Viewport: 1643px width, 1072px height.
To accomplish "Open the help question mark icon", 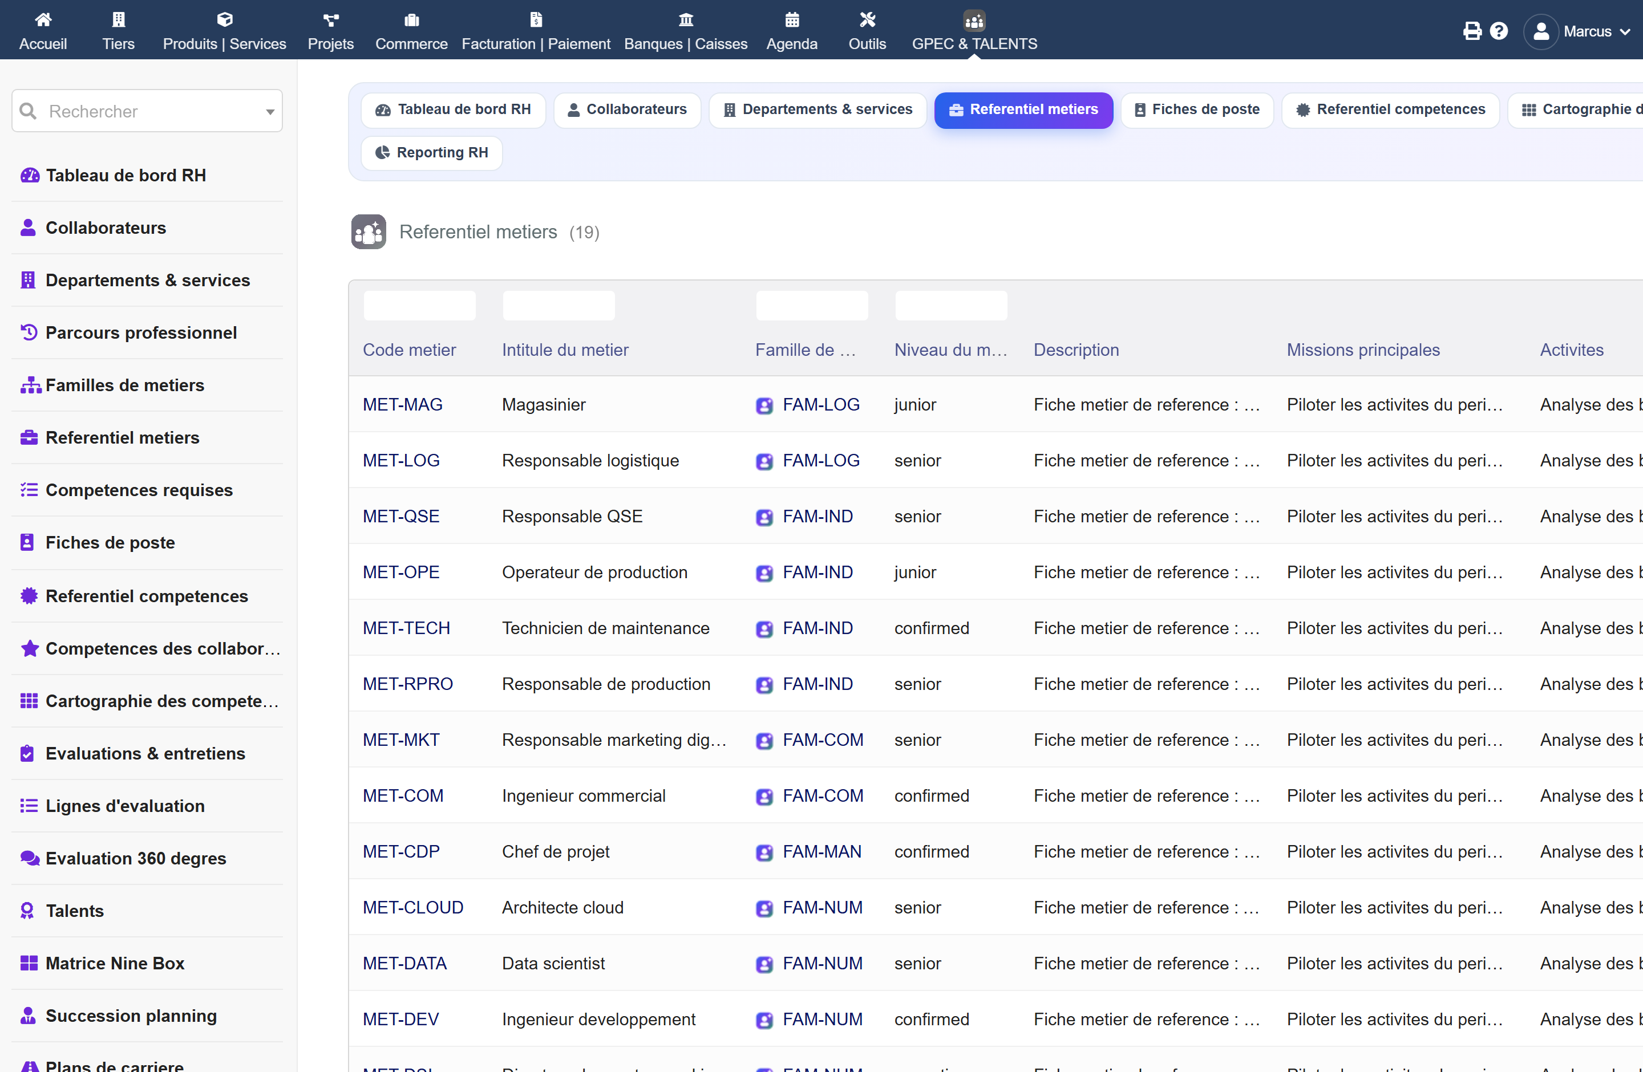I will click(1499, 31).
